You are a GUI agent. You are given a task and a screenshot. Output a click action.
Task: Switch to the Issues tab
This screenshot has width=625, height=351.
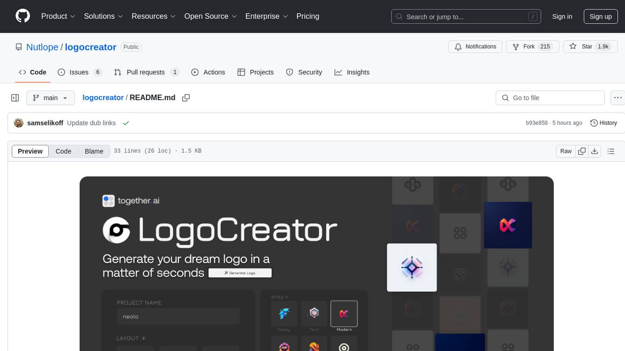[x=80, y=72]
